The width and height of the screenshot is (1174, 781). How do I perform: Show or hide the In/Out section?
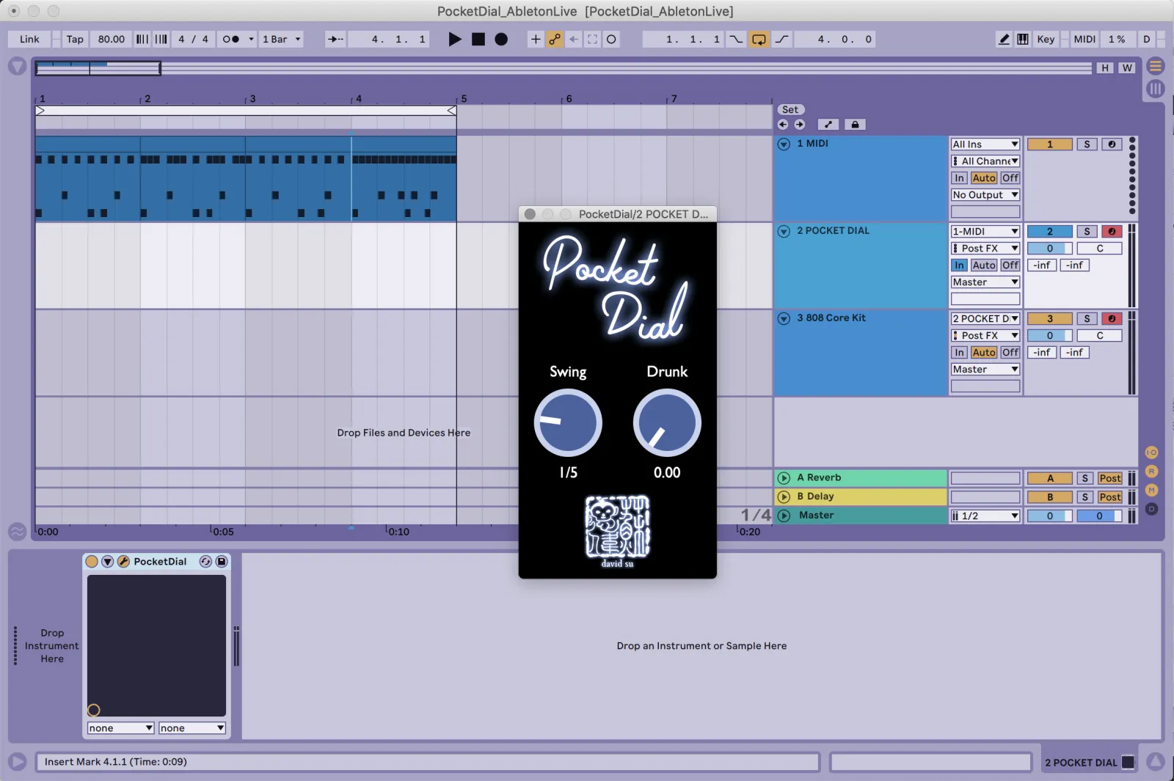tap(1151, 452)
